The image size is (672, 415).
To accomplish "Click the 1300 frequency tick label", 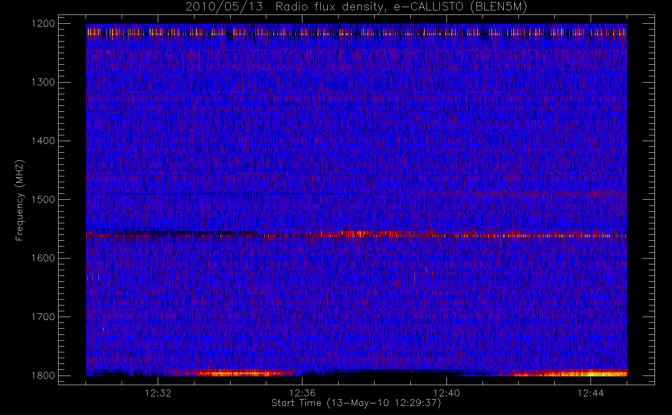I will click(43, 82).
